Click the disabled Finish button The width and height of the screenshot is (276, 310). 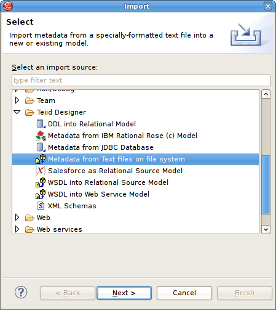coord(245,293)
